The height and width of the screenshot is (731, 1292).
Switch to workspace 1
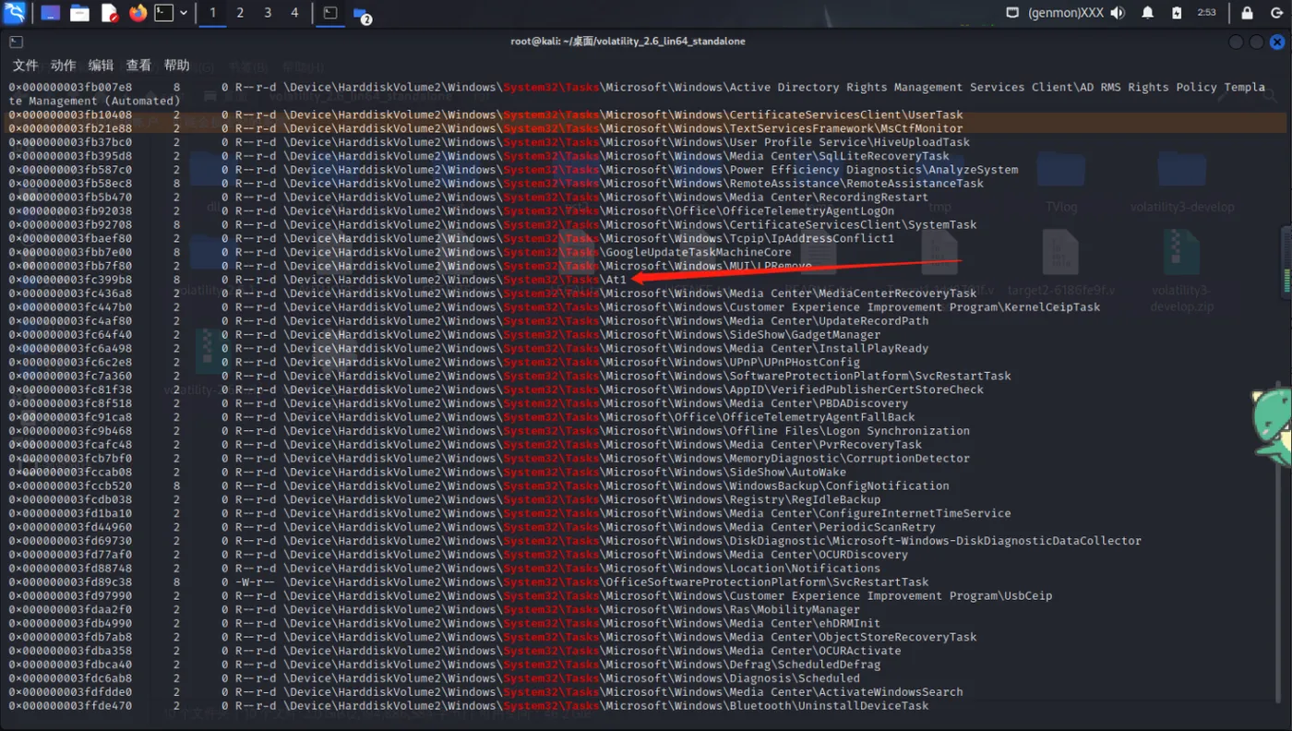tap(213, 13)
